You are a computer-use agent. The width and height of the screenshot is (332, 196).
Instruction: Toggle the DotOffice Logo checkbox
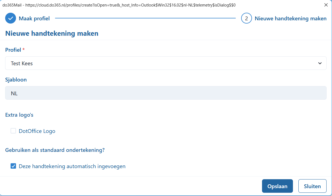click(13, 131)
